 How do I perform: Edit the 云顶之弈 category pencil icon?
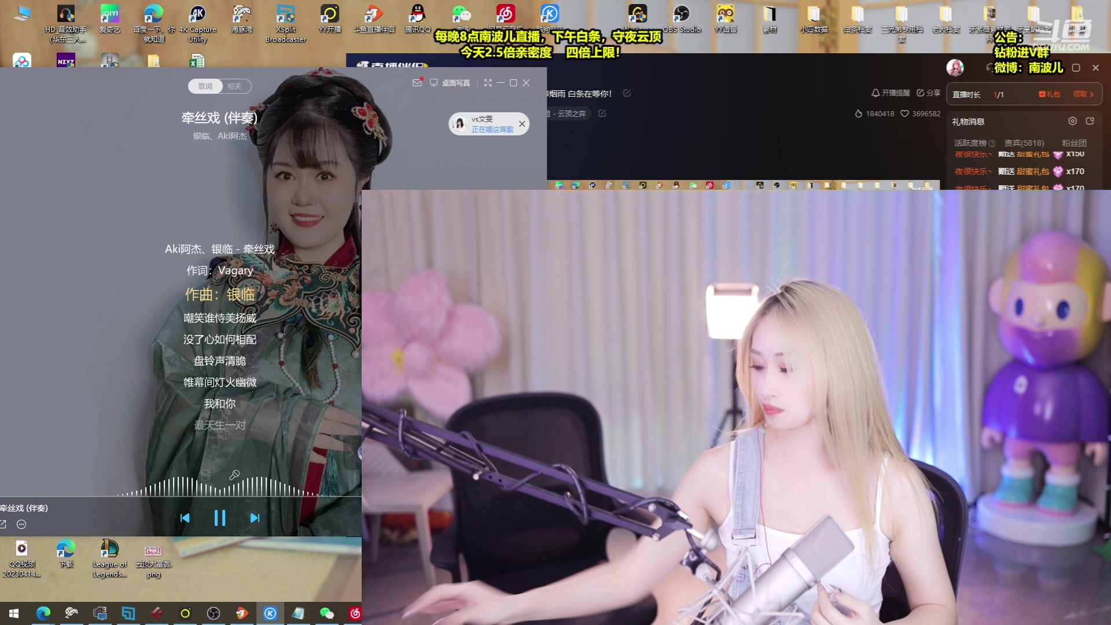tap(602, 113)
